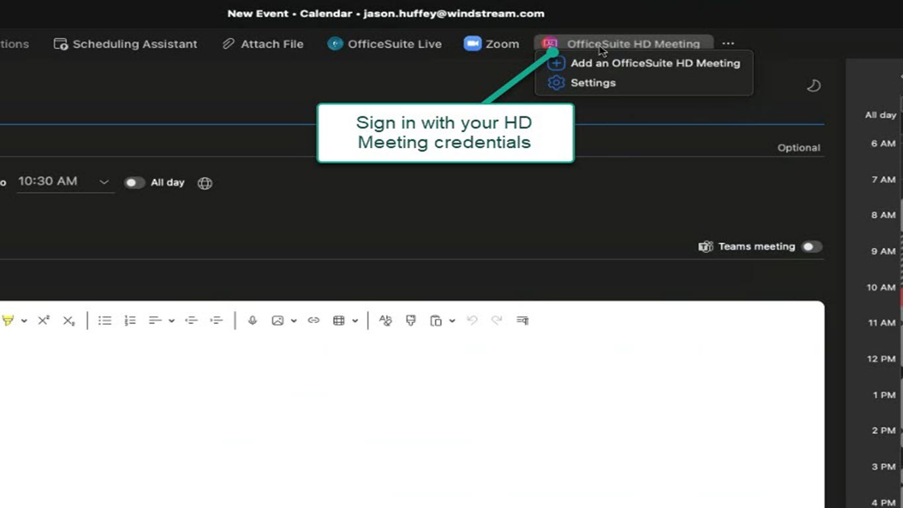Click the Zoom add-in button

pyautogui.click(x=491, y=44)
